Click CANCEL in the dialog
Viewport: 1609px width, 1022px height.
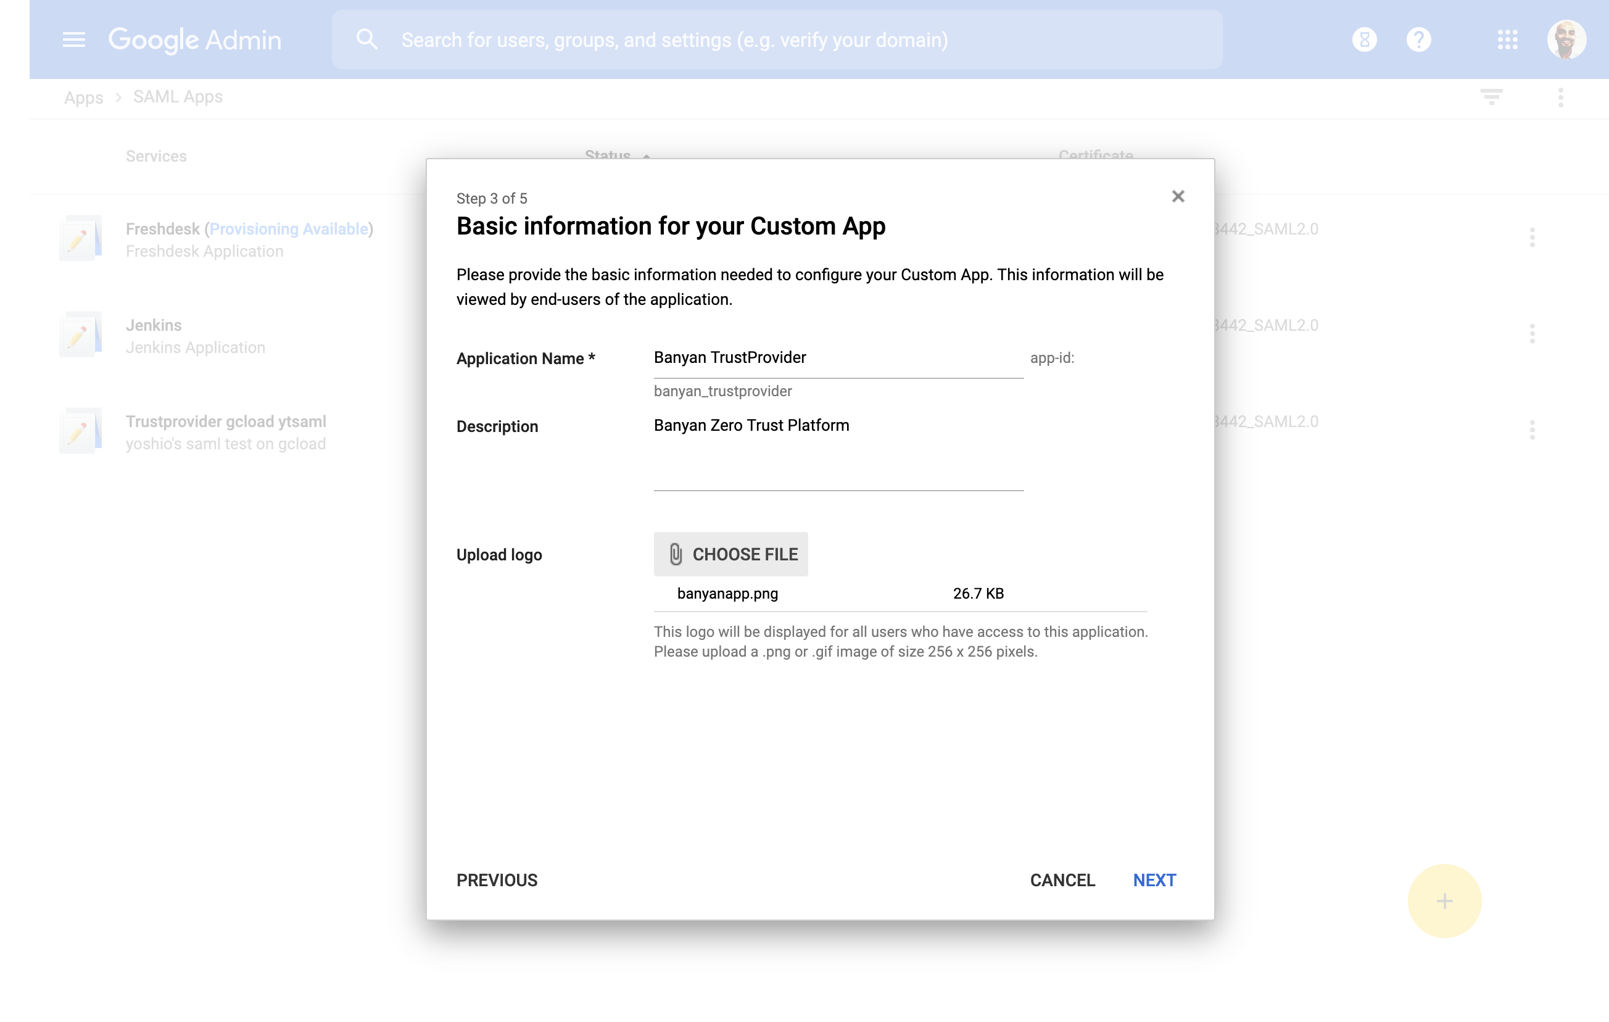pyautogui.click(x=1062, y=879)
